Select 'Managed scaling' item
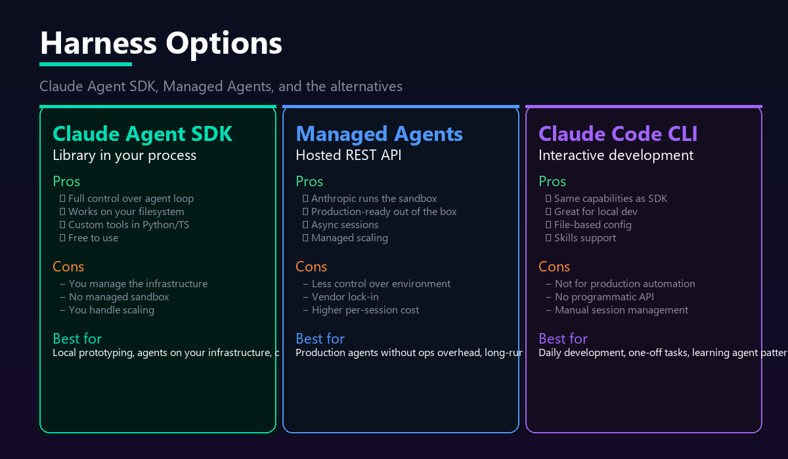The height and width of the screenshot is (459, 788). pos(345,238)
